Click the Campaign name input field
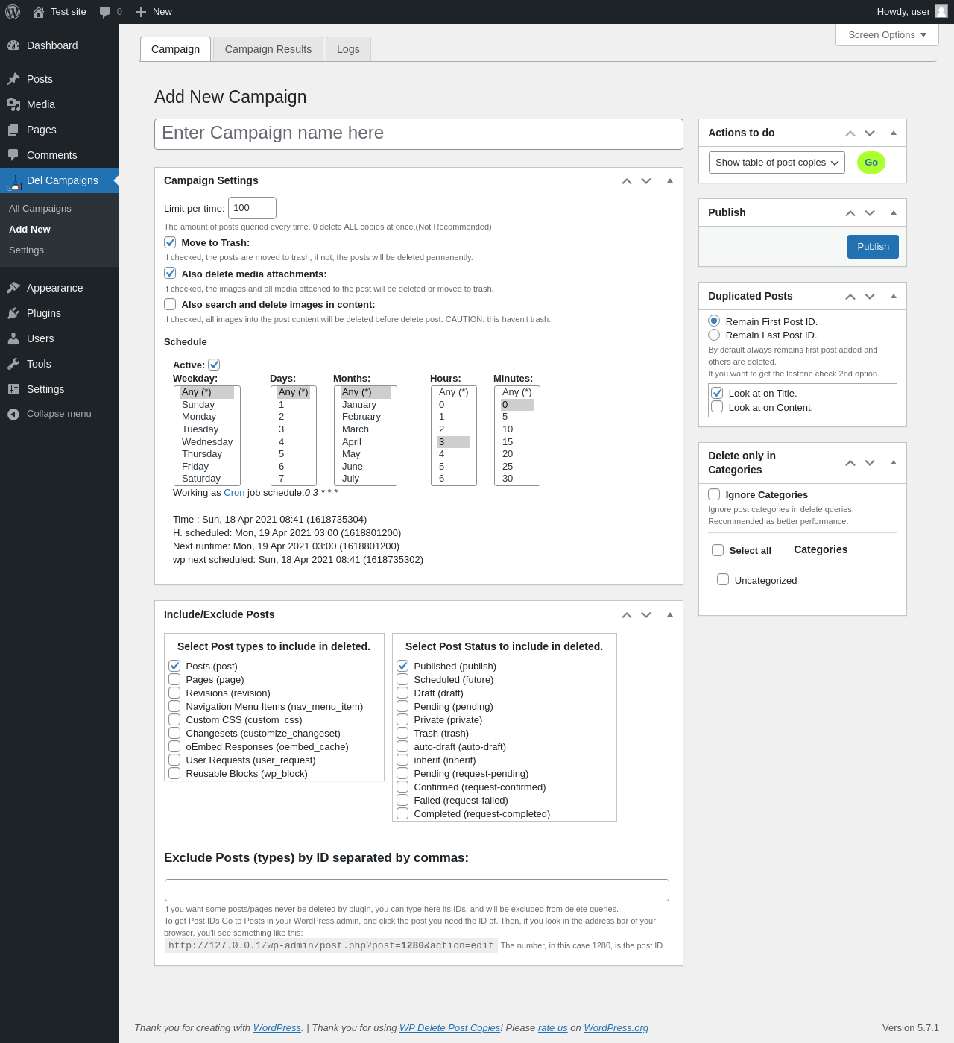 pos(419,134)
